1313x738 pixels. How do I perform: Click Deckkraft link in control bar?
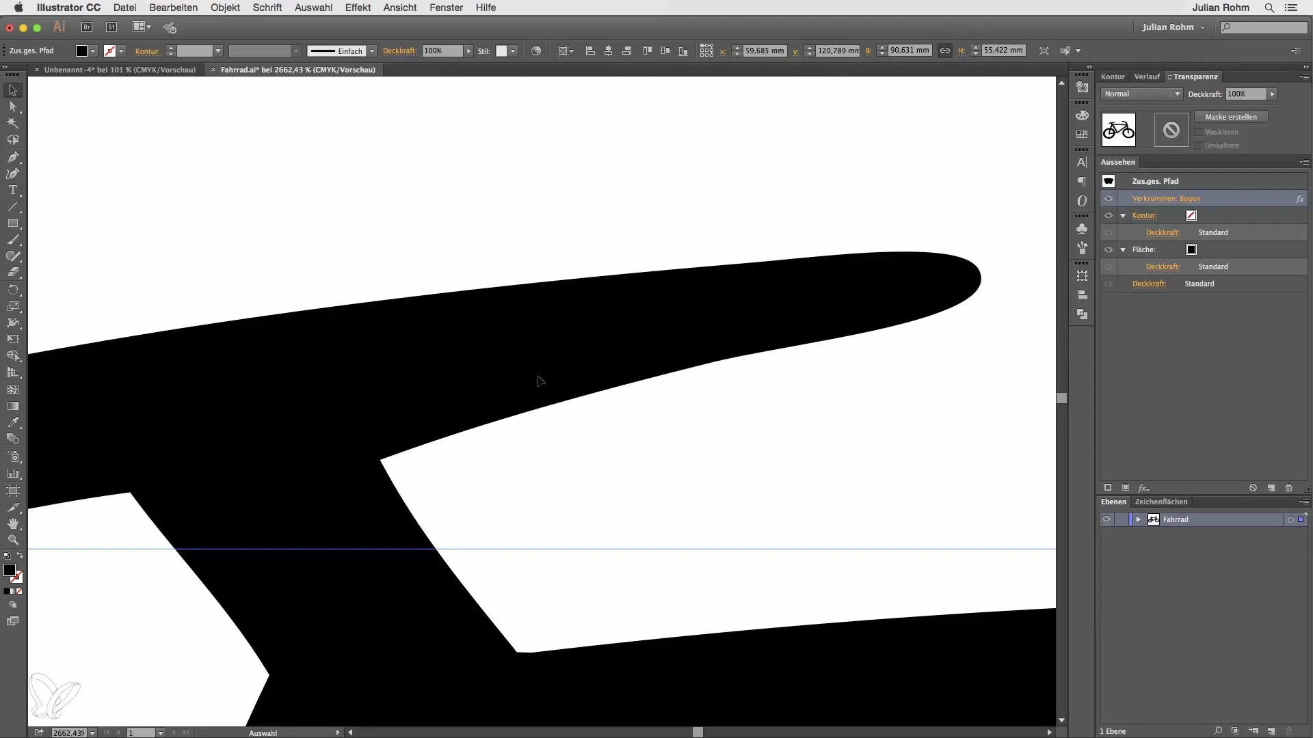(x=400, y=51)
